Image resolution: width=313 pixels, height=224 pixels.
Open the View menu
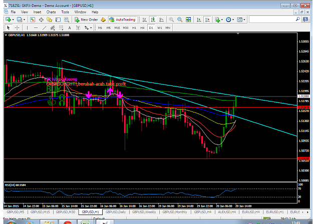coord(25,12)
